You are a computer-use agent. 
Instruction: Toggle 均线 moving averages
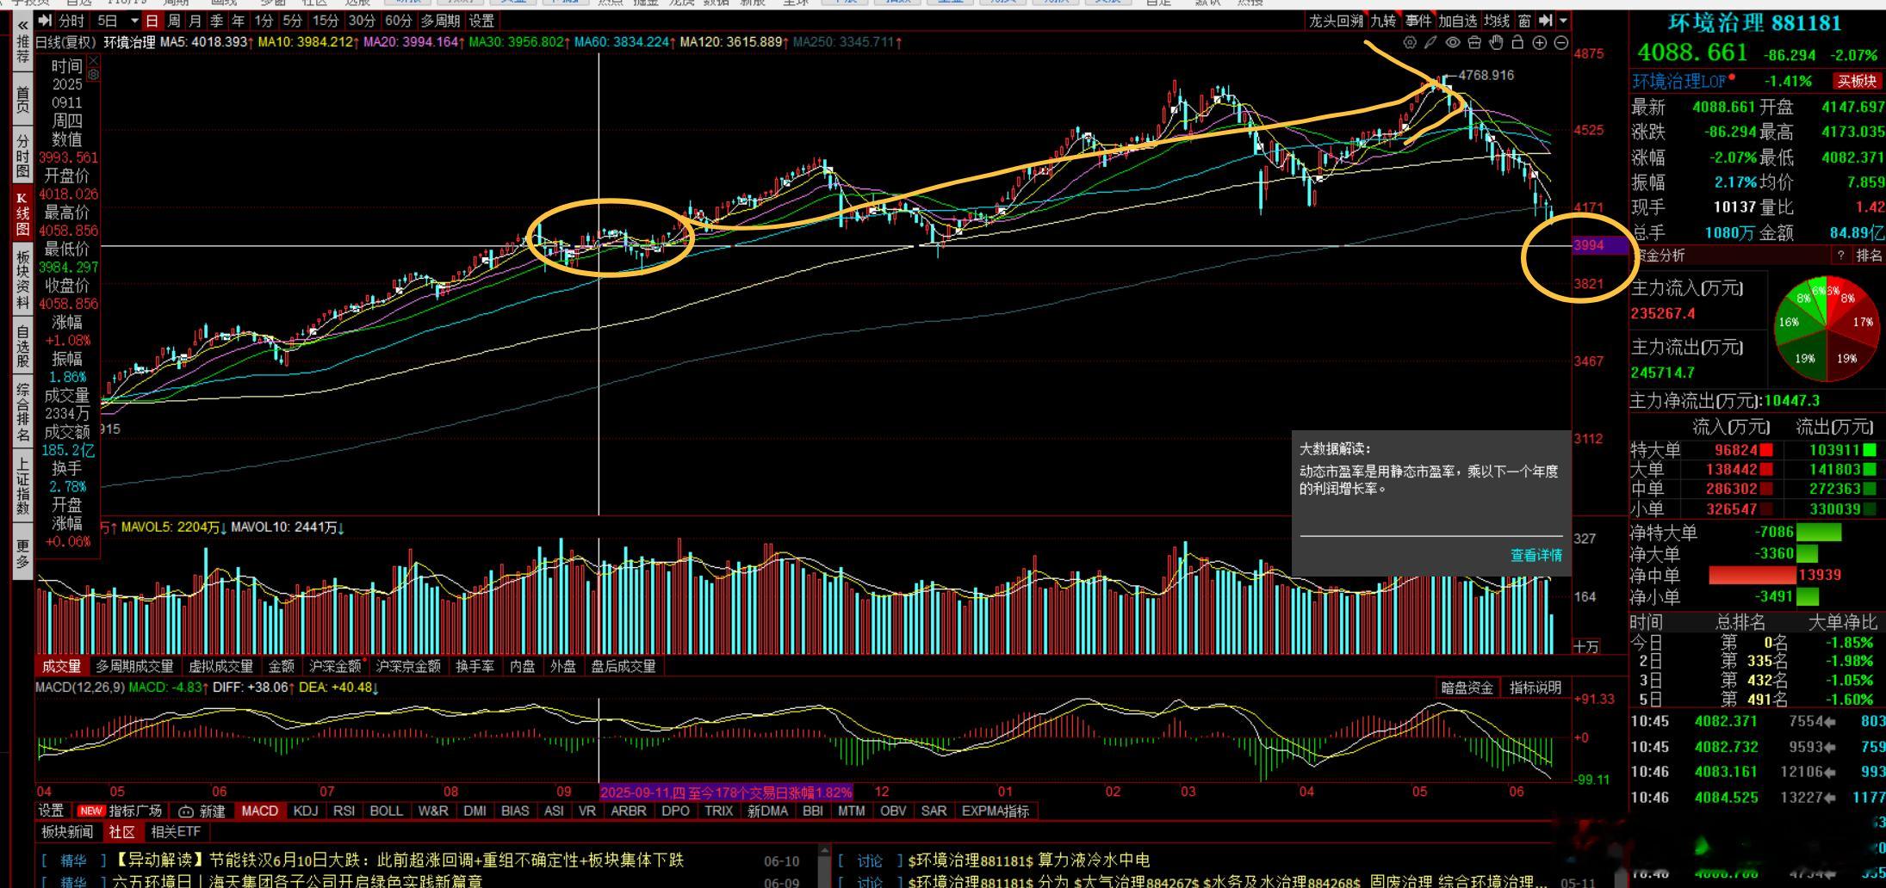[x=1497, y=21]
